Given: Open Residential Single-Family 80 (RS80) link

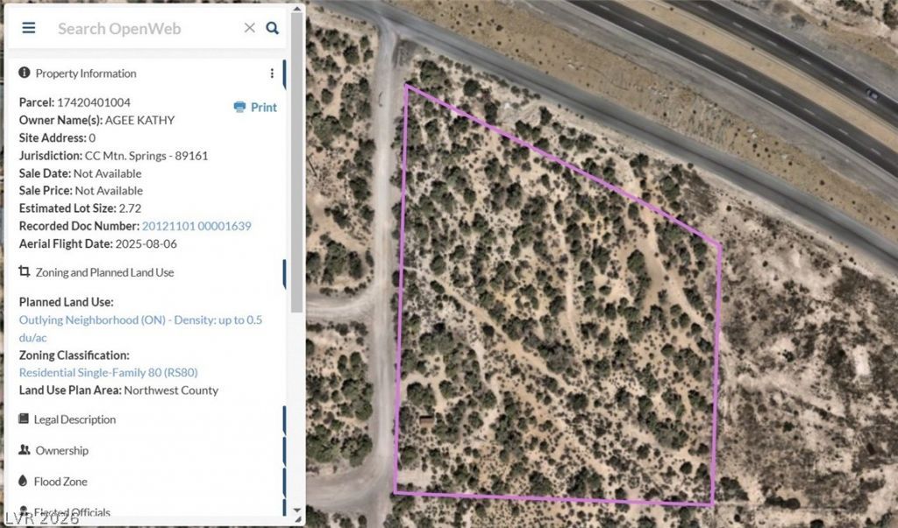Looking at the screenshot, I should click(108, 372).
